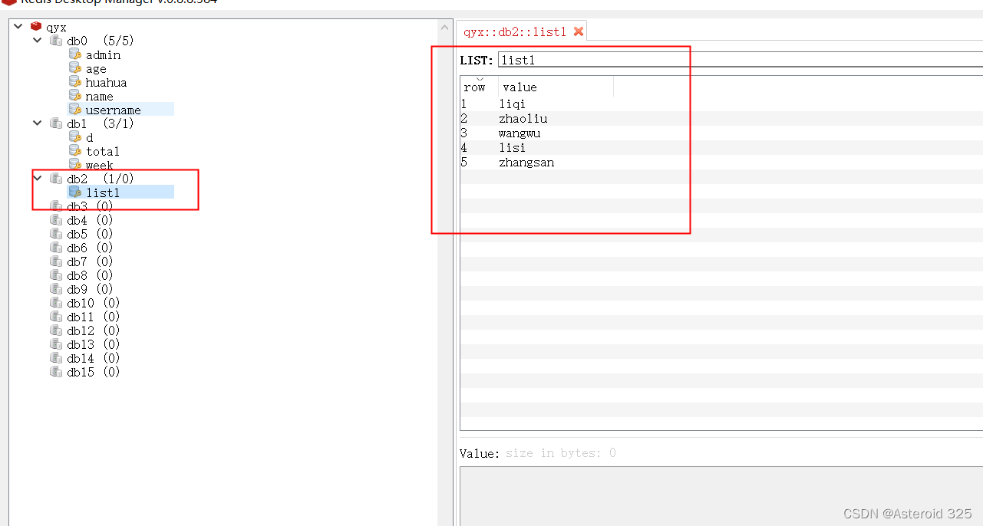
Task: Click the db14 database icon
Action: [x=56, y=358]
